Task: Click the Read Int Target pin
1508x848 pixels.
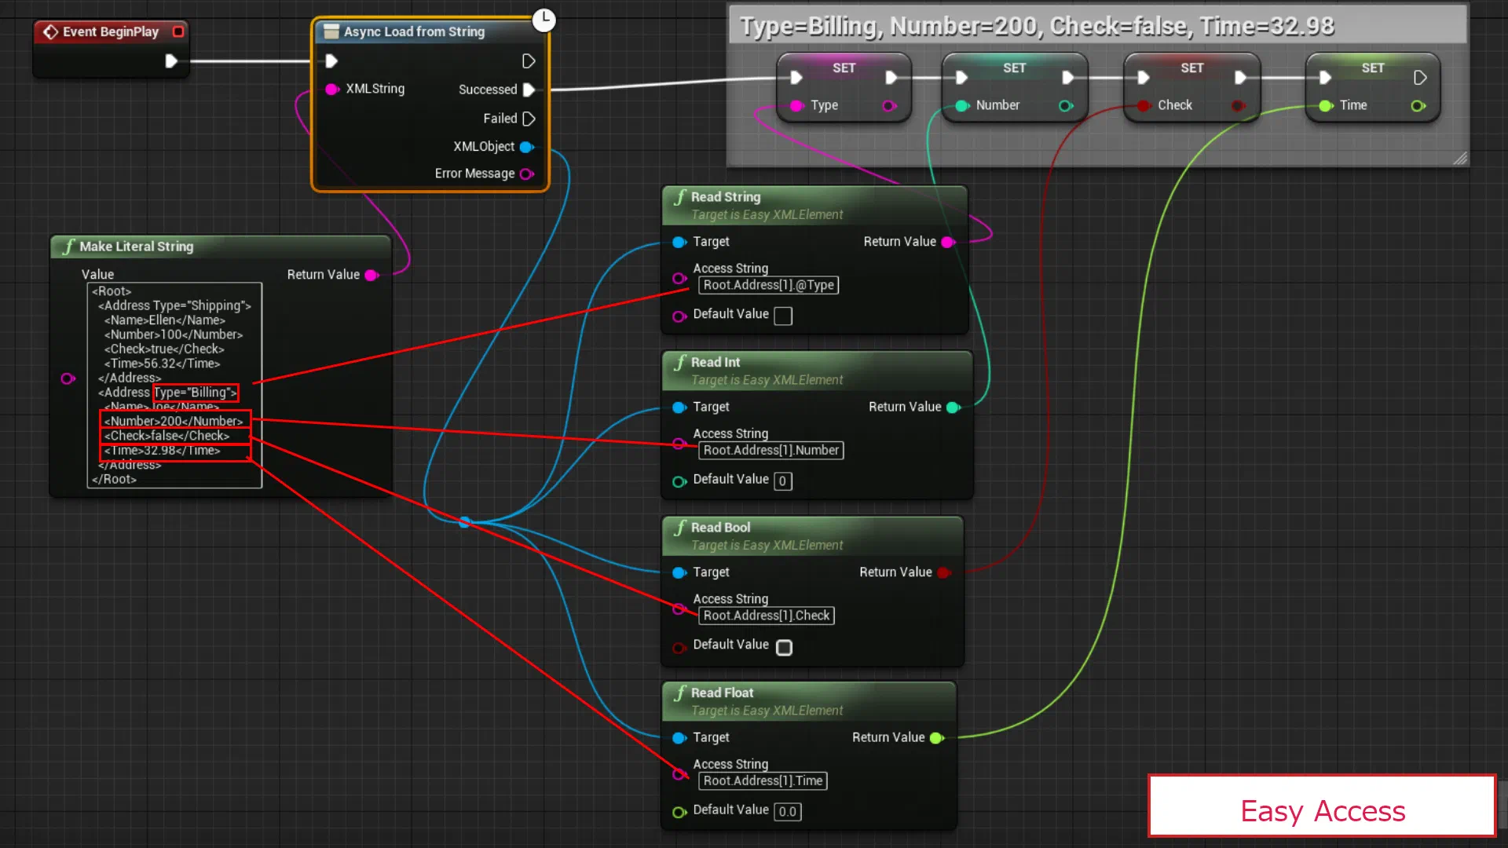Action: coord(679,408)
